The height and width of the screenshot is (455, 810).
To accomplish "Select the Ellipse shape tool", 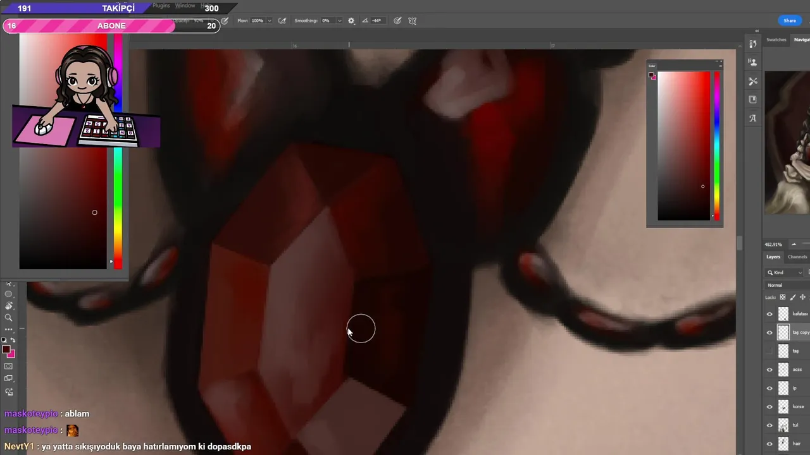I will pyautogui.click(x=8, y=294).
